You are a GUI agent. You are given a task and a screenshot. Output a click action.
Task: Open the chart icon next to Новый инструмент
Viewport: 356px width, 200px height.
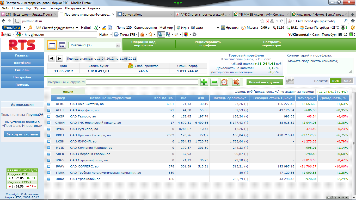[x=290, y=81]
